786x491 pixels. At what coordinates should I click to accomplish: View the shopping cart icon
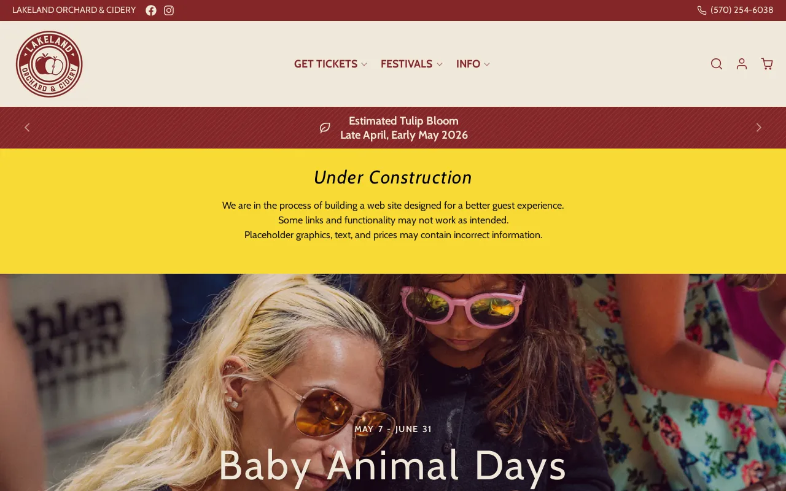767,64
